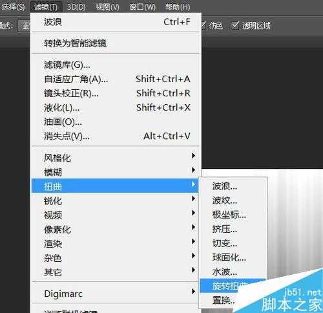323x313 pixels.
Task: Choose 切变... distort filter
Action: [233, 243]
